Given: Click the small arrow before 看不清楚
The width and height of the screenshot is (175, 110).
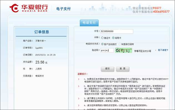Looking at the screenshot, I should 156,50.
